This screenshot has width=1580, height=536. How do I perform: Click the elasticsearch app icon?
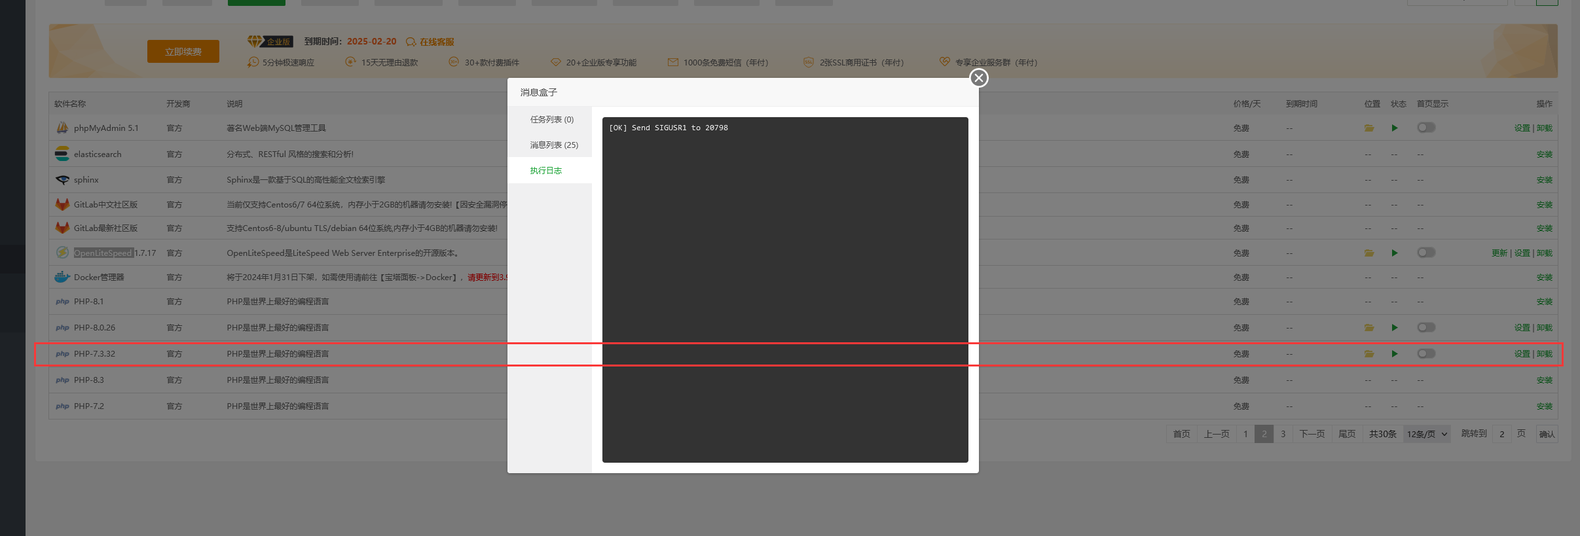pyautogui.click(x=62, y=154)
